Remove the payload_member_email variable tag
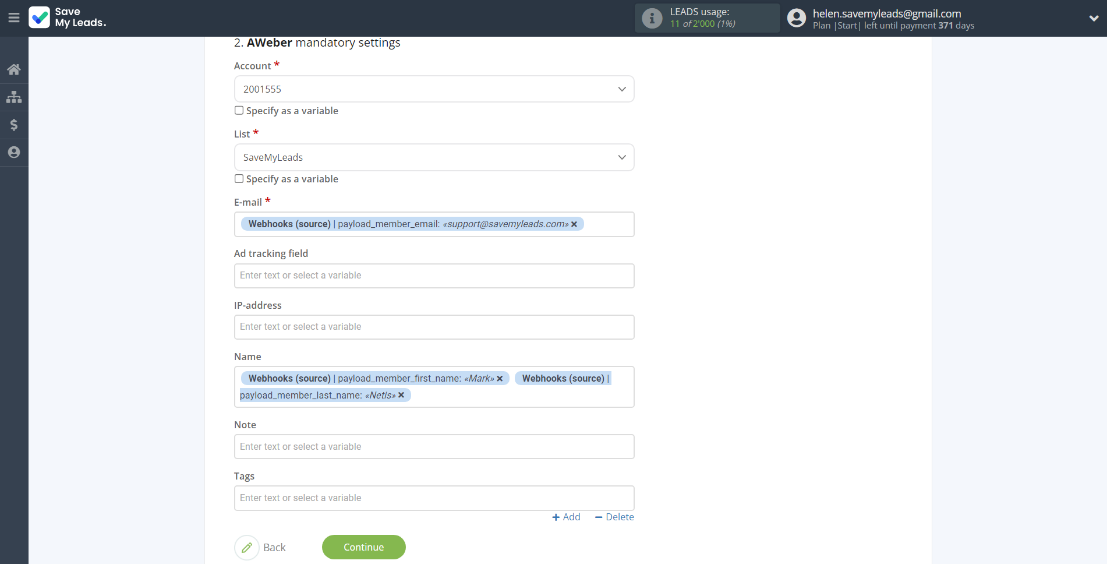The height and width of the screenshot is (564, 1107). coord(574,224)
